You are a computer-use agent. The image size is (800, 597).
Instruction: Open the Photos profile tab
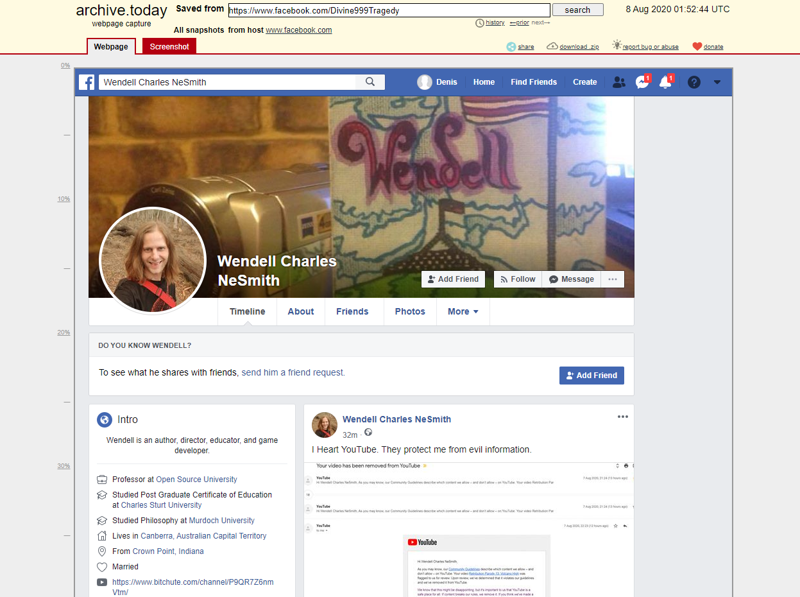(410, 312)
